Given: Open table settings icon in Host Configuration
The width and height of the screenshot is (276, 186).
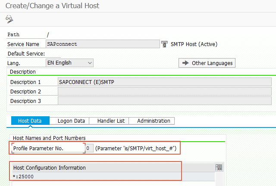Looking at the screenshot, I should pos(219,167).
